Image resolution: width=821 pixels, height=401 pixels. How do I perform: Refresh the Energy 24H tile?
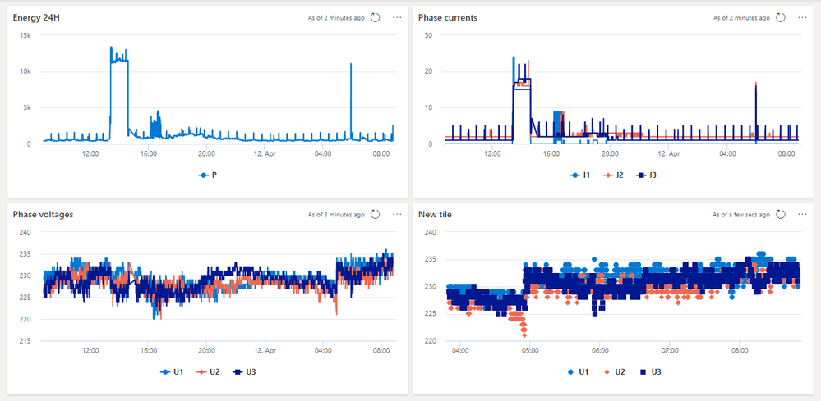pos(375,17)
